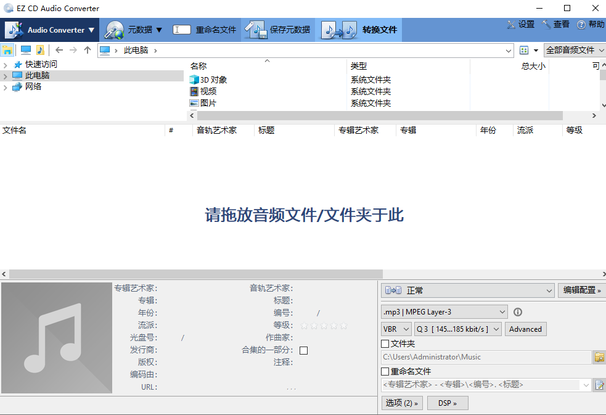Image resolution: width=606 pixels, height=415 pixels.
Task: Toggle the folder tree panel icon
Action: pos(7,50)
